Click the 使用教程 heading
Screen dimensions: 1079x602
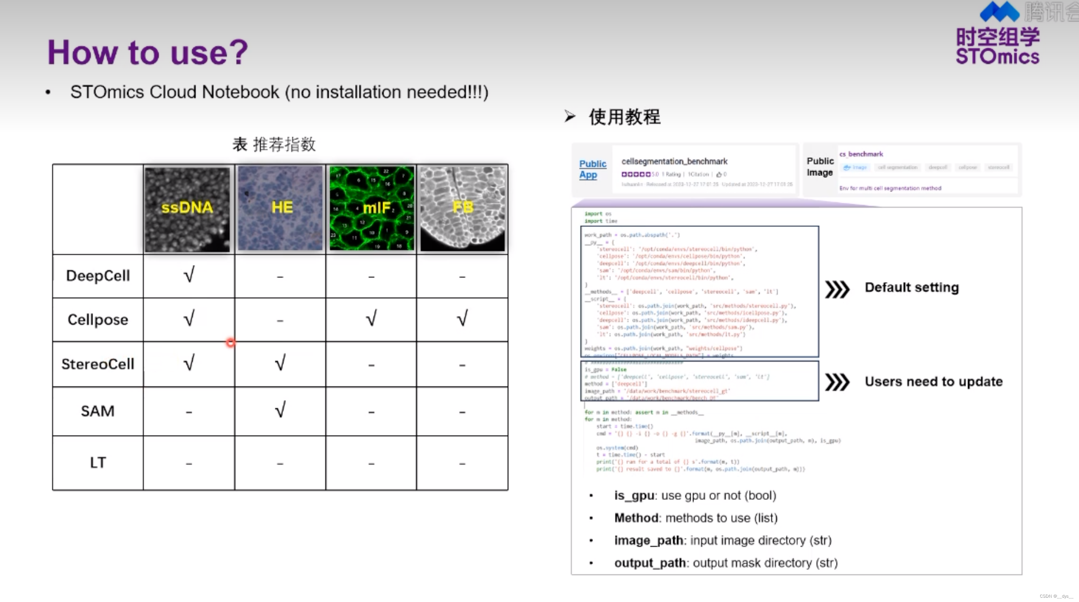(x=624, y=117)
